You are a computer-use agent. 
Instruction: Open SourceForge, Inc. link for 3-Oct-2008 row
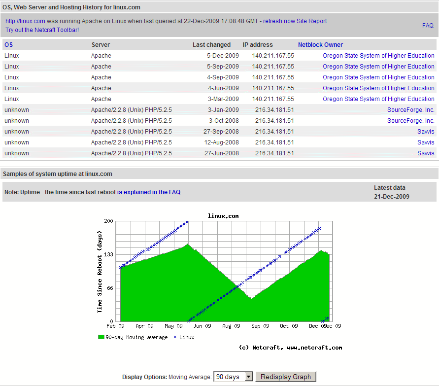(x=410, y=121)
